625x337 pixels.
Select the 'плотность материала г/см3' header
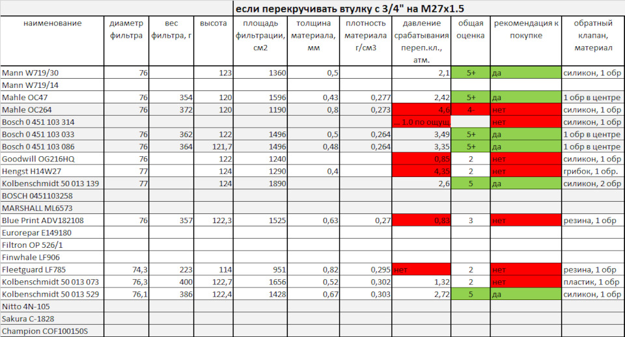point(365,41)
